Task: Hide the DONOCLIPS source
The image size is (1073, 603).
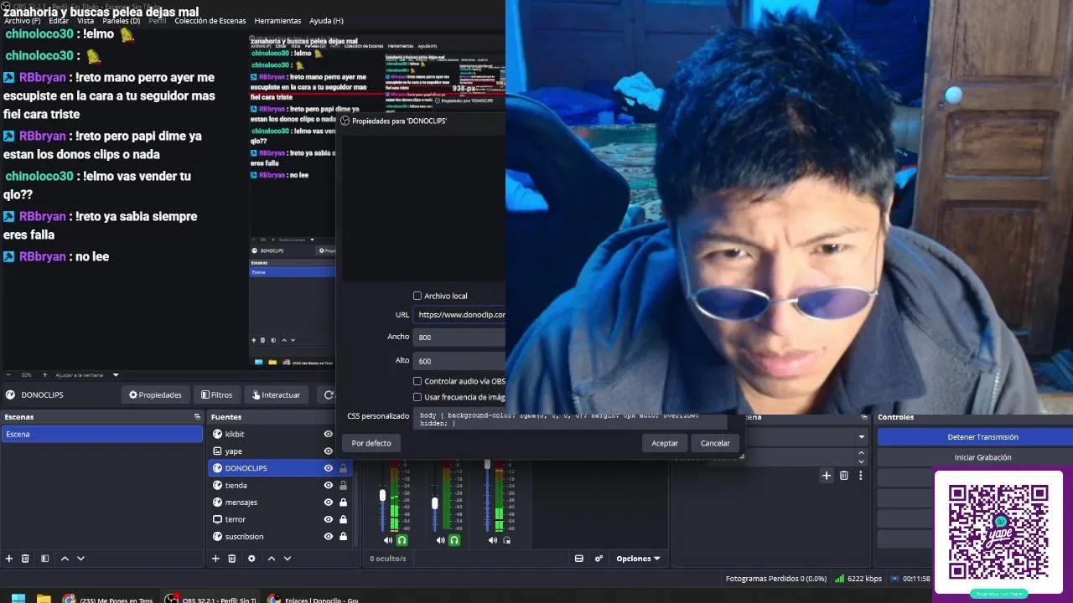Action: [329, 468]
